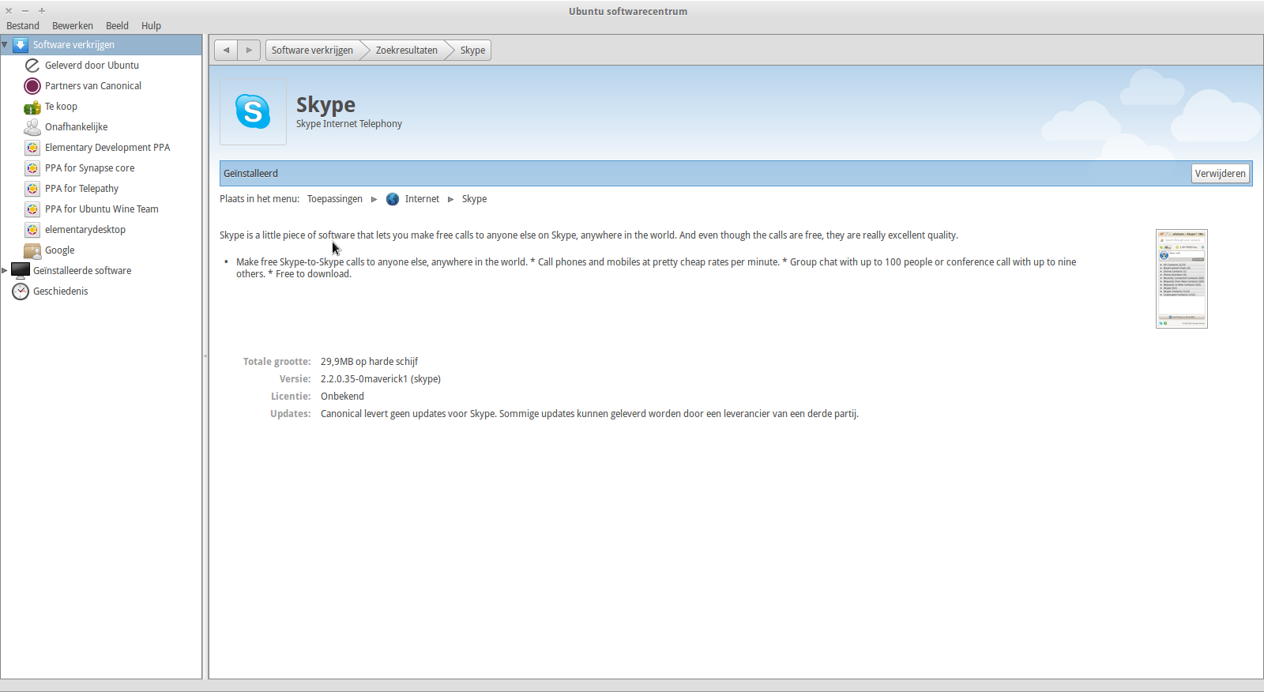
Task: Click the PPA for Synapse core icon
Action: click(32, 168)
